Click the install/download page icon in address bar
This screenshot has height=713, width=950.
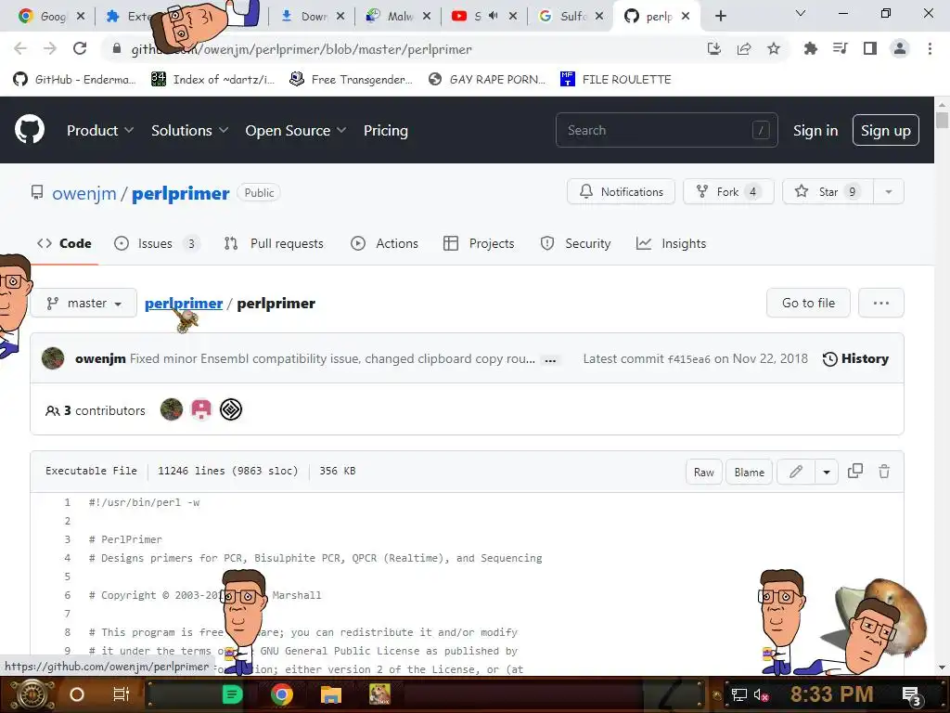click(x=714, y=48)
